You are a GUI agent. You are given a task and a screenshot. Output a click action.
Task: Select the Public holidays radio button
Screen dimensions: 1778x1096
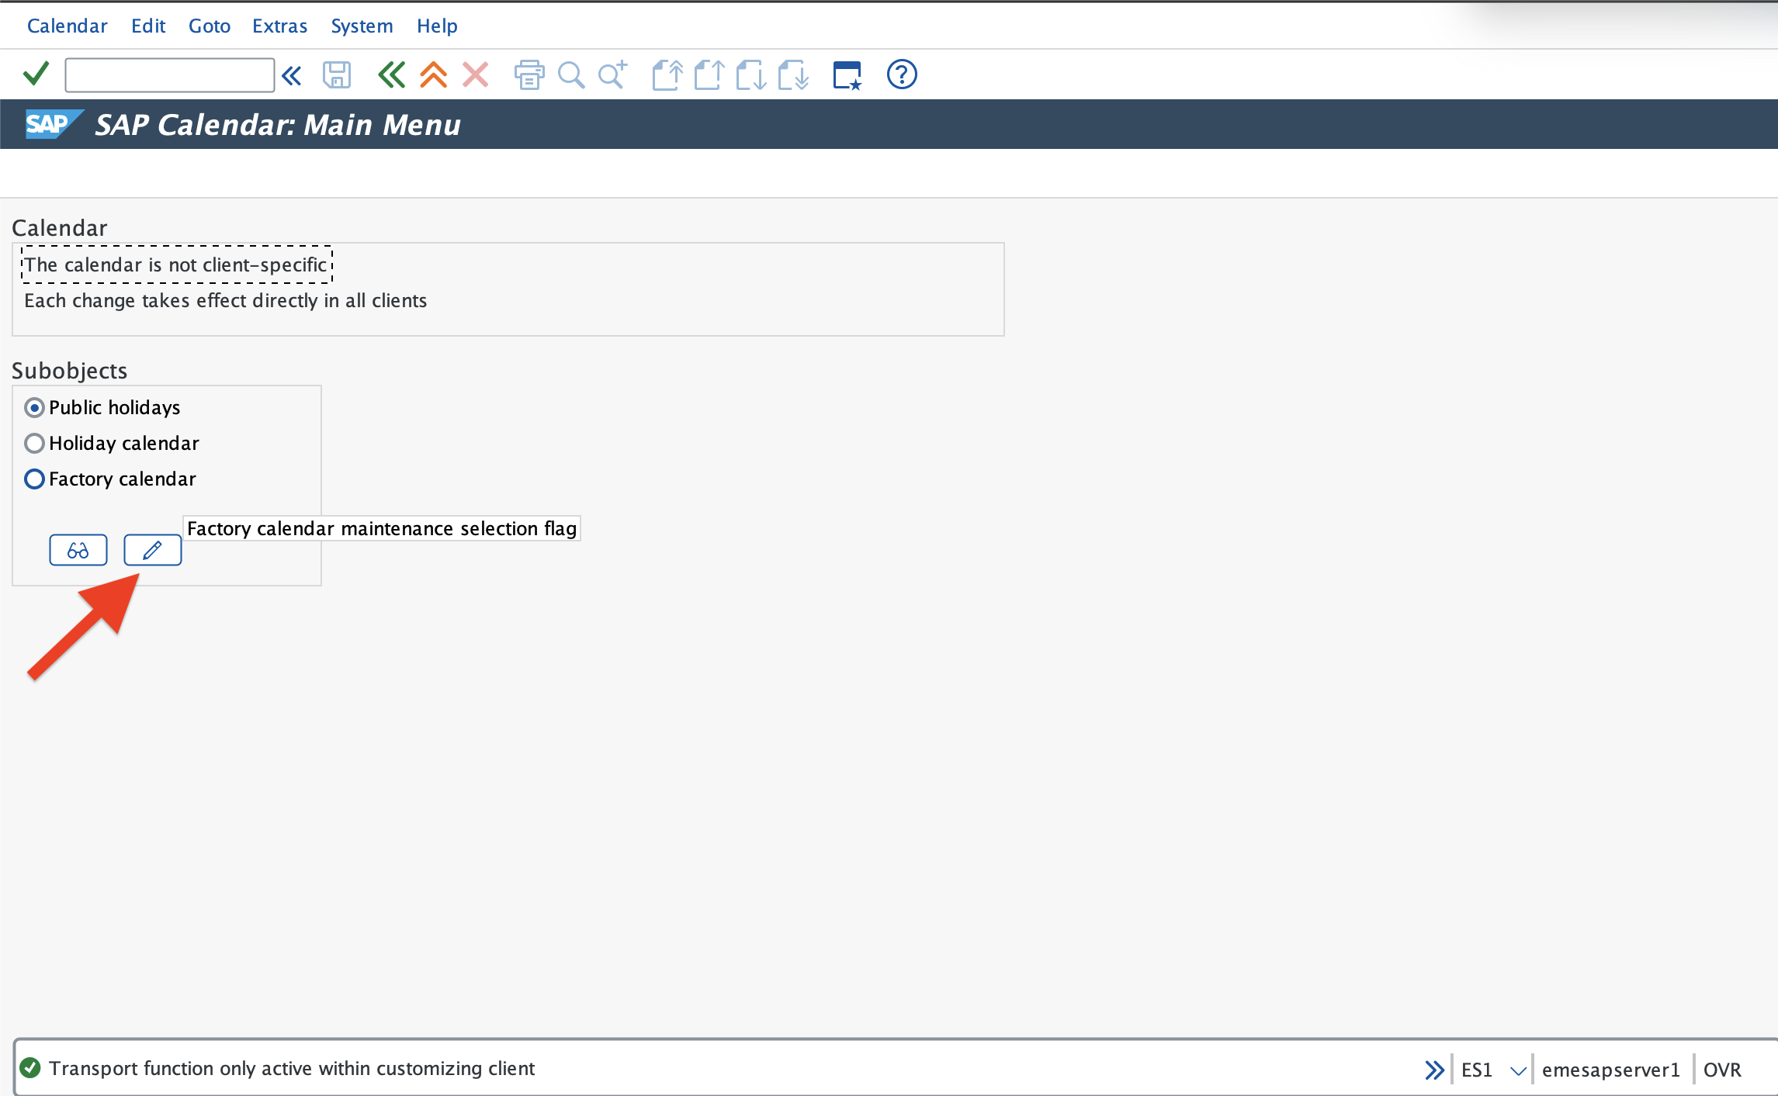34,407
